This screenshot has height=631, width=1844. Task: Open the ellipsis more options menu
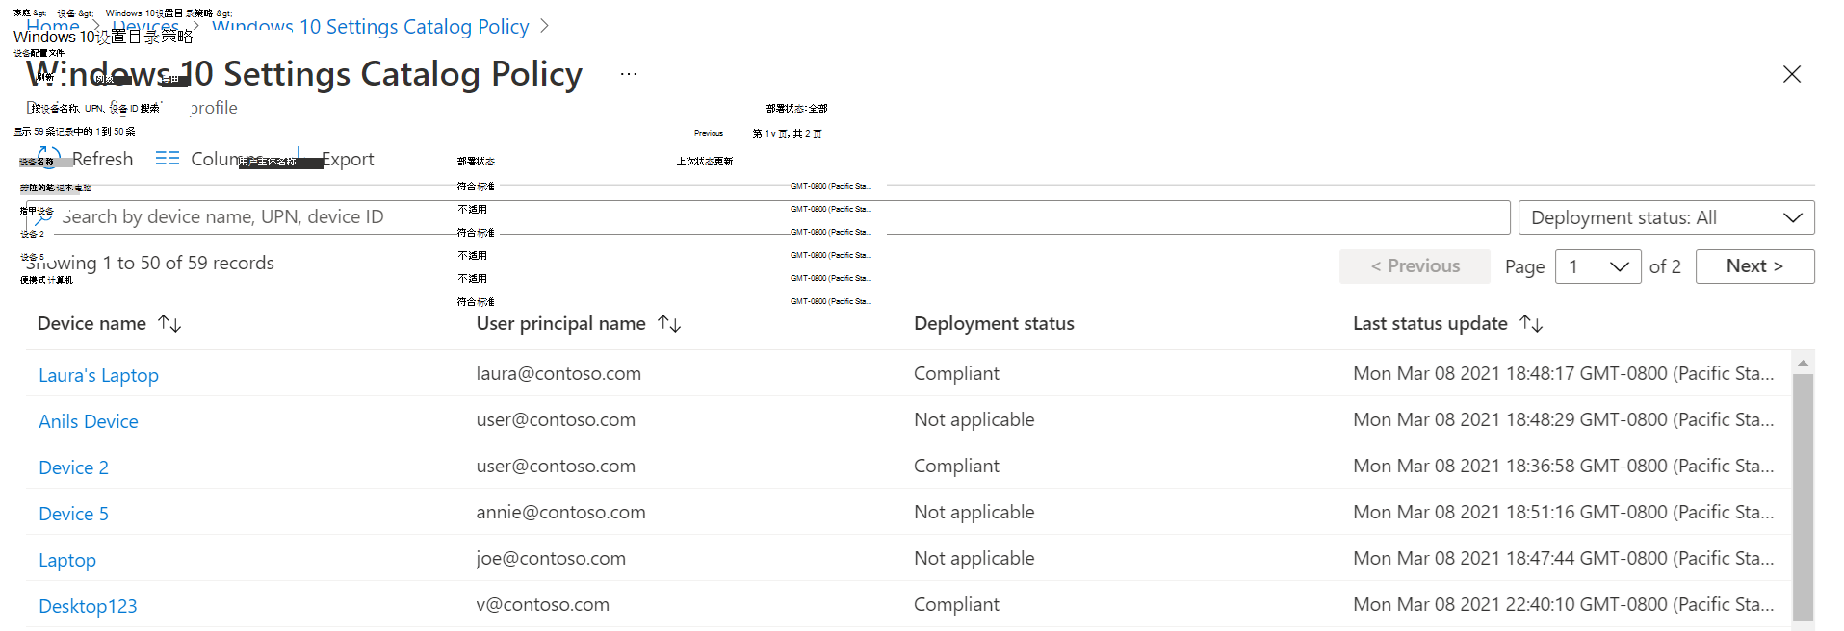pyautogui.click(x=629, y=74)
